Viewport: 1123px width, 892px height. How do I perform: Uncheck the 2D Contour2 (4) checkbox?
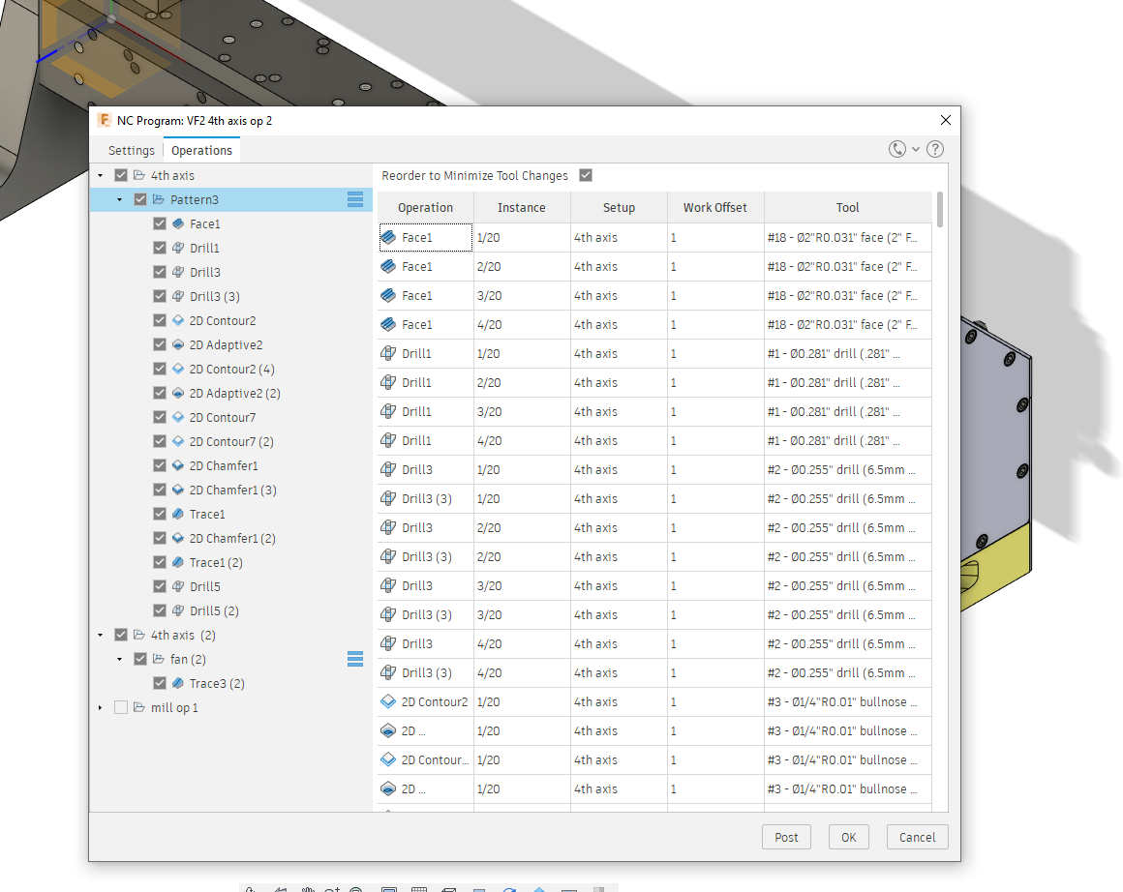[160, 369]
